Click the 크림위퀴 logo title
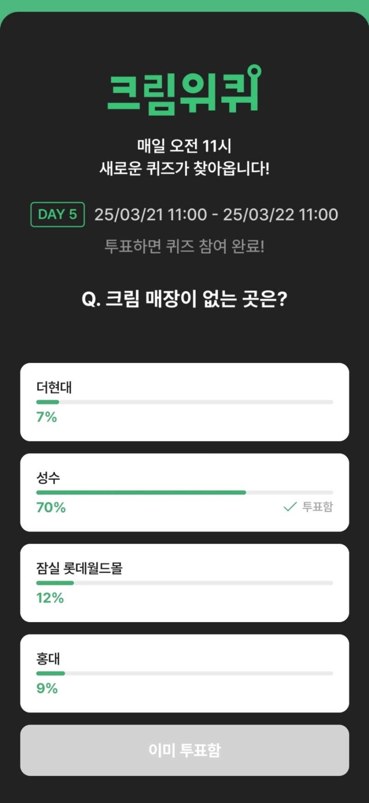Viewport: 369px width, 803px height. point(184,90)
